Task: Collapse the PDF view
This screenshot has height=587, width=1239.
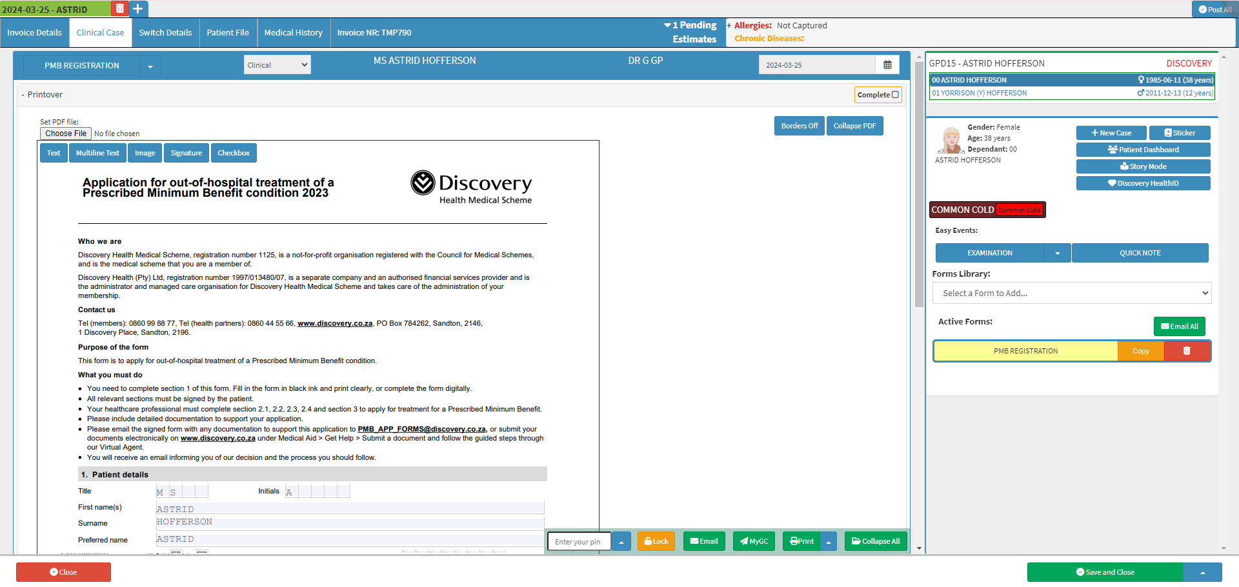Action: [x=854, y=126]
